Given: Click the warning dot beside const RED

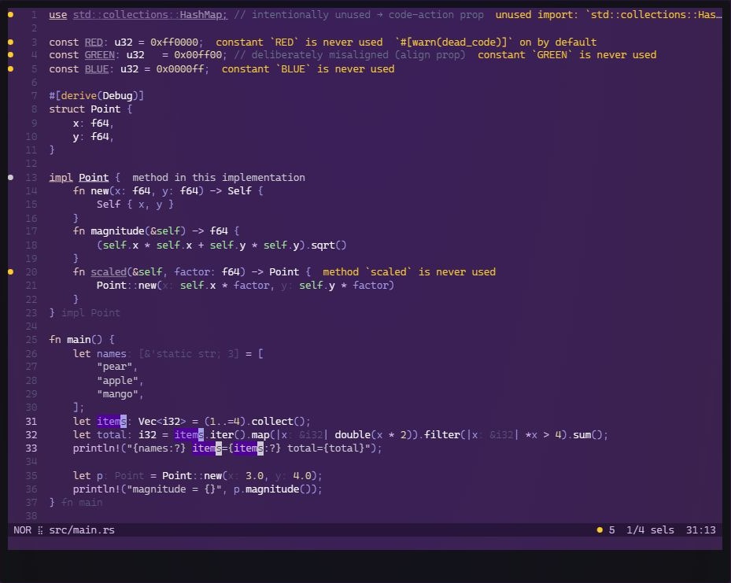Looking at the screenshot, I should (11, 42).
